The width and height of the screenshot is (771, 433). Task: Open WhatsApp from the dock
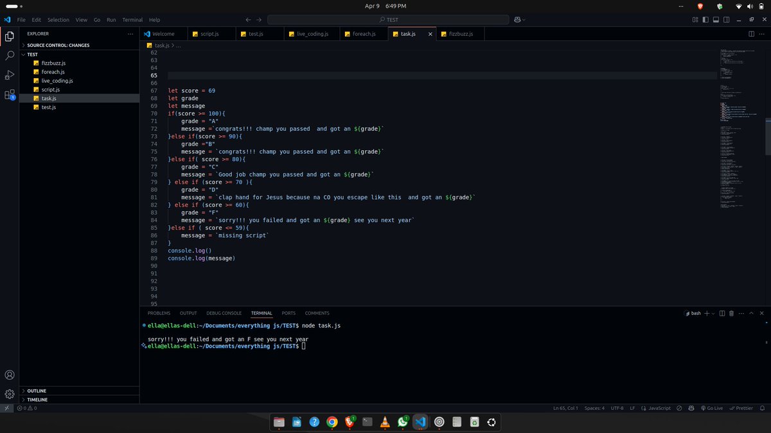(403, 422)
